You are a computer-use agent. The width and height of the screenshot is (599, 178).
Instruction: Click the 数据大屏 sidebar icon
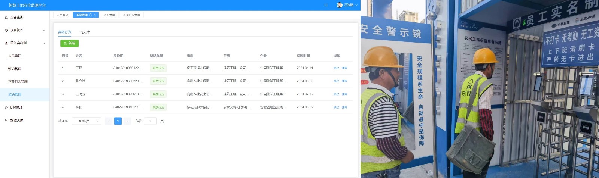6,120
